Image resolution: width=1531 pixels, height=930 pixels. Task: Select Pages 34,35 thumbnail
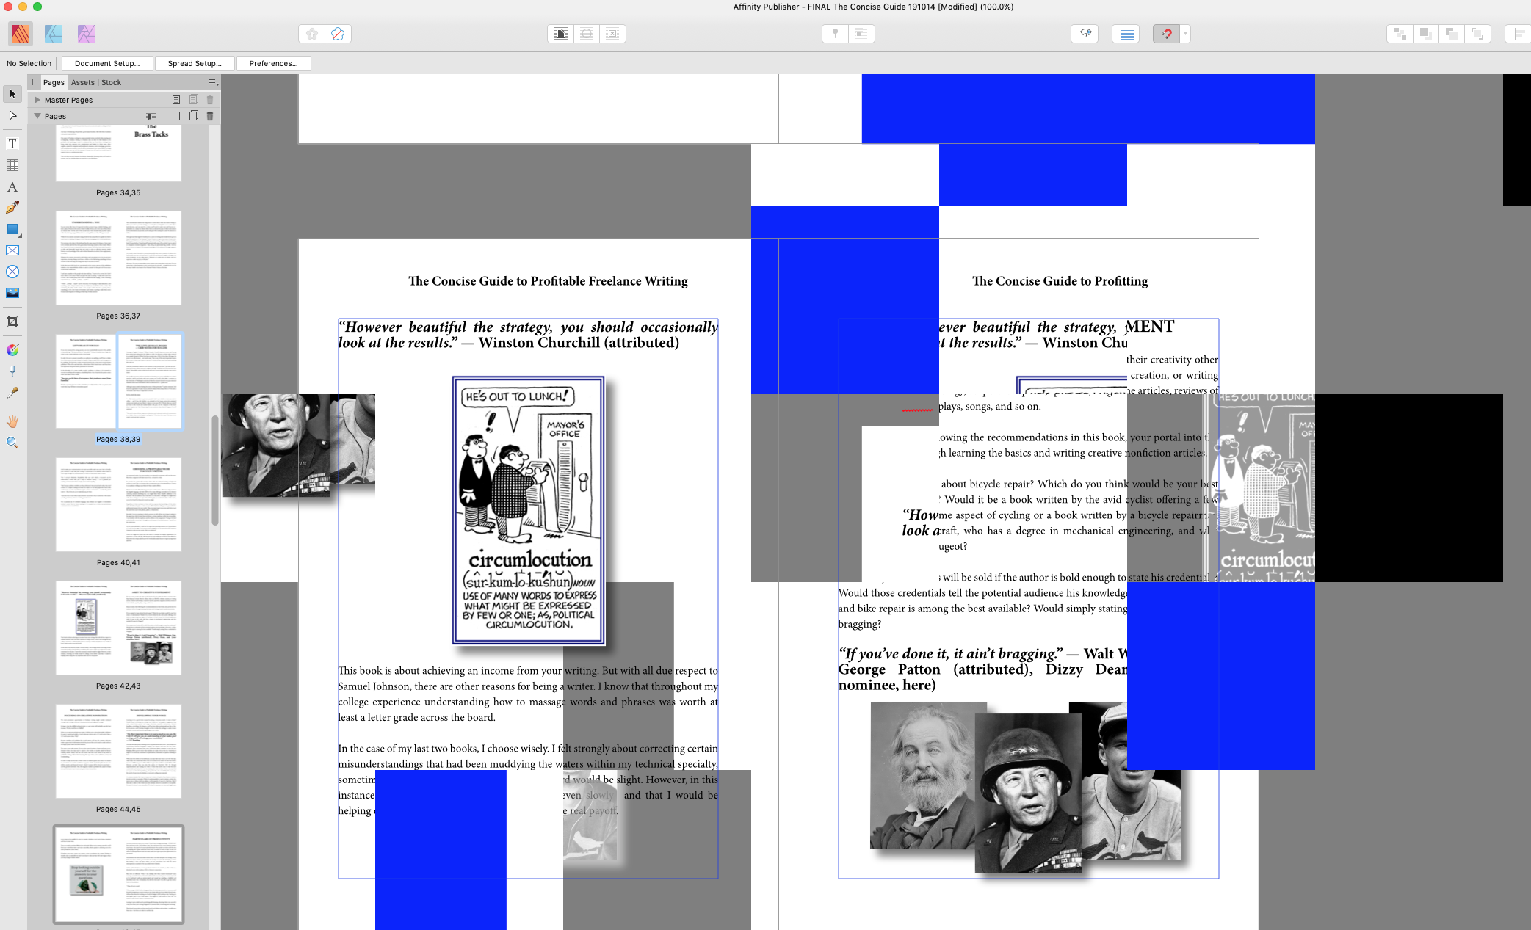click(118, 153)
